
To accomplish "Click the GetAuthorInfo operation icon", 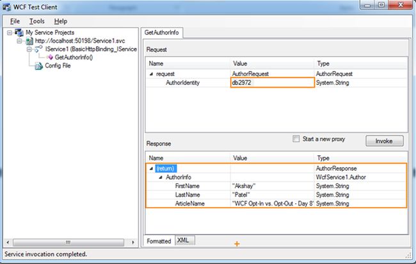I will point(50,58).
